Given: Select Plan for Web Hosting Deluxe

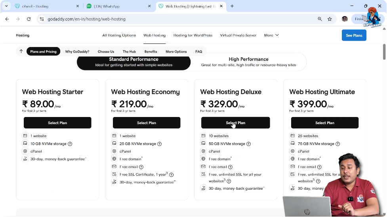Looking at the screenshot, I should (x=235, y=123).
